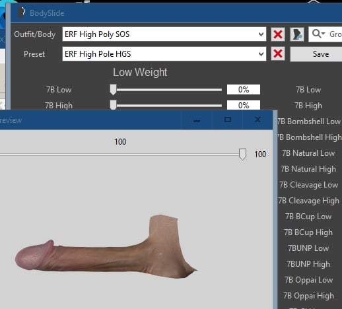Click the 7B BCup Low label
Image resolution: width=342 pixels, height=309 pixels.
pos(308,217)
